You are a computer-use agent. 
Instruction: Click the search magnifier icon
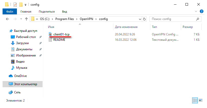point(198,19)
